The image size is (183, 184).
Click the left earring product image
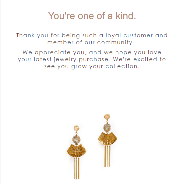[76, 152]
